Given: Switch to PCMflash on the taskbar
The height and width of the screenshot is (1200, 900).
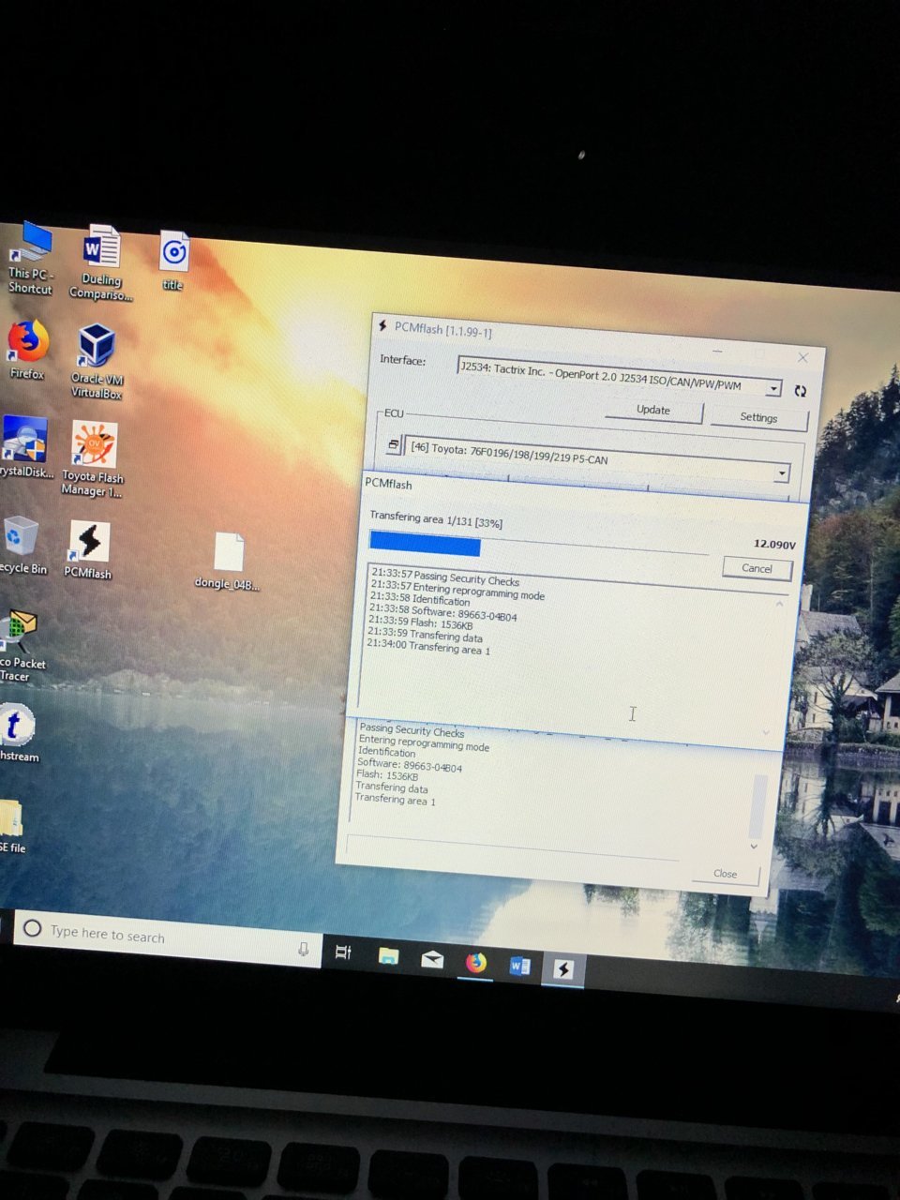Looking at the screenshot, I should coord(563,968).
